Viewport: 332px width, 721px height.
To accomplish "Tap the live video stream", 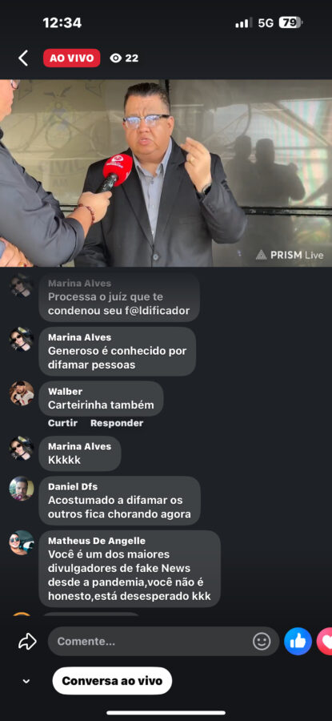I will click(x=166, y=173).
